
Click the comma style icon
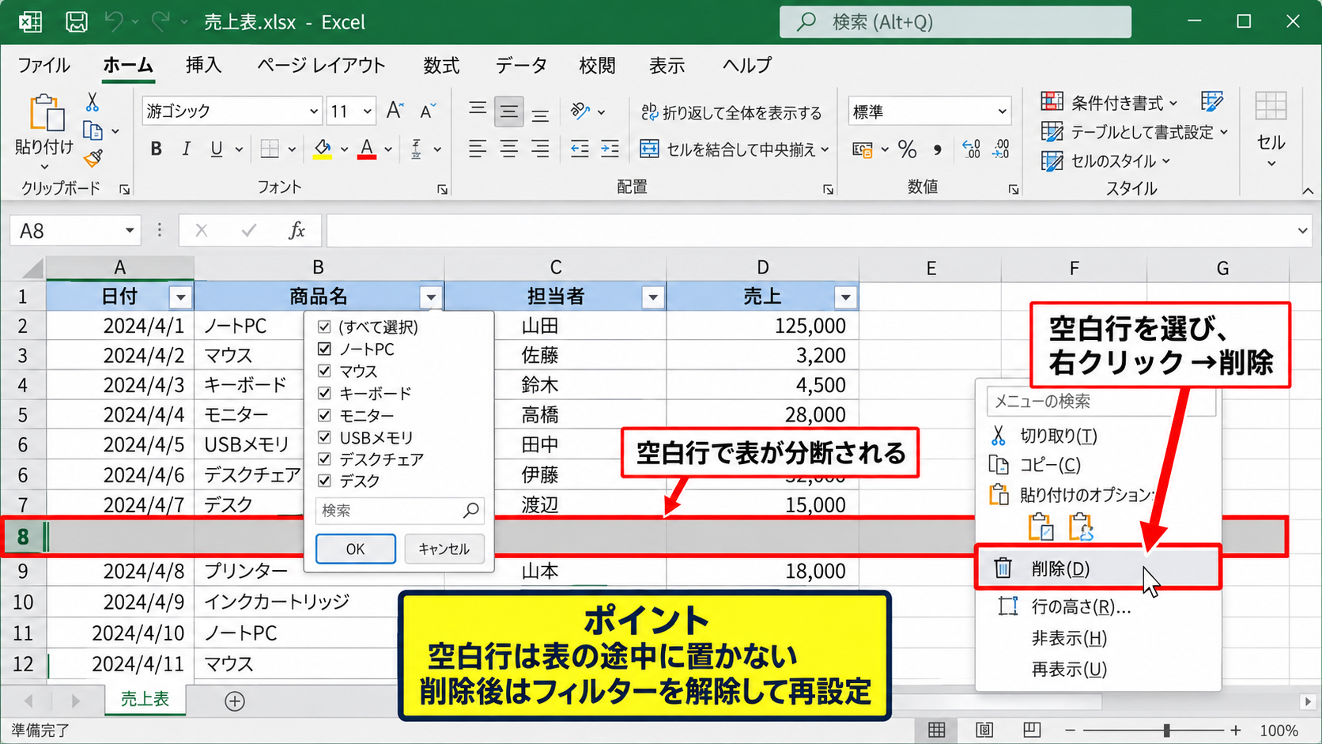pyautogui.click(x=937, y=149)
